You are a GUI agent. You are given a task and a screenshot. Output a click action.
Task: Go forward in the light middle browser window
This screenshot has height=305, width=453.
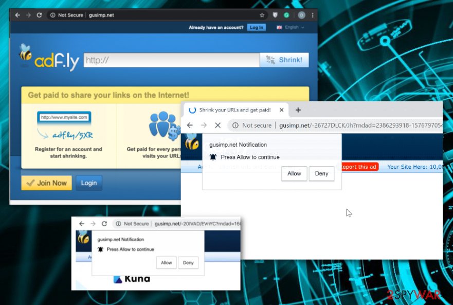(x=204, y=125)
